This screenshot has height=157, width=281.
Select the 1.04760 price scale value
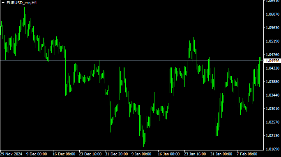(x=272, y=55)
